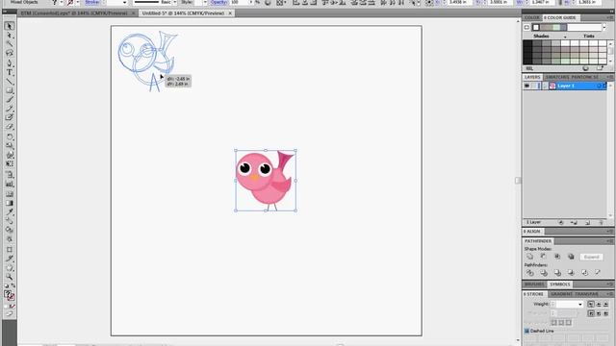Click Exclude shape mode in Pathfinder

tap(571, 257)
